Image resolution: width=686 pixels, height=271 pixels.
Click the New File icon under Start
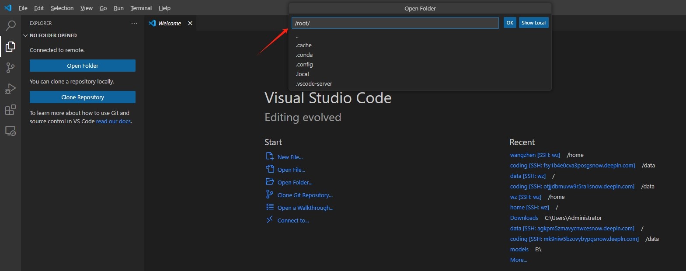pos(270,156)
